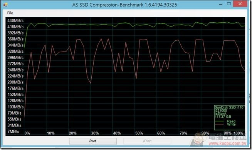Click the 0% compression label
252x150 pixels.
coord(27,133)
